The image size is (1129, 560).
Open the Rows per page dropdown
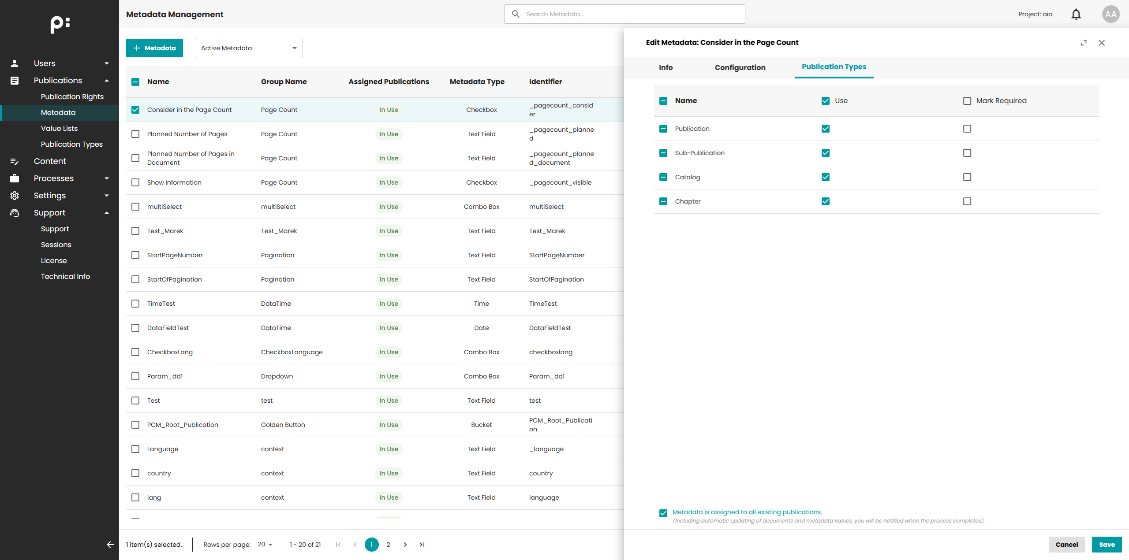tap(265, 545)
